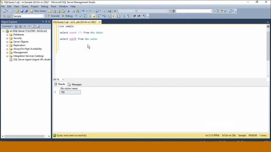Screen dimensions: 271x152
Task: Toggle Include Actual Execution Plan icon
Action: pos(100,16)
